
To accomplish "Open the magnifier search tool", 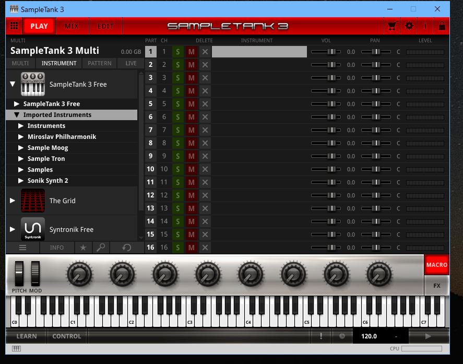I will pos(101,248).
